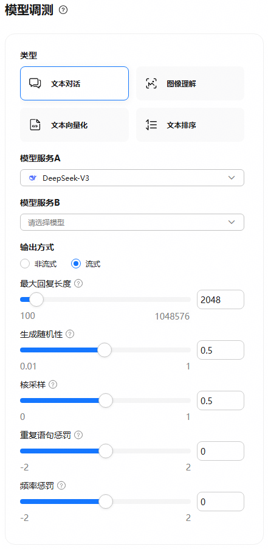The height and width of the screenshot is (549, 268).
Task: Switch type to 文本排序
Action: 190,125
